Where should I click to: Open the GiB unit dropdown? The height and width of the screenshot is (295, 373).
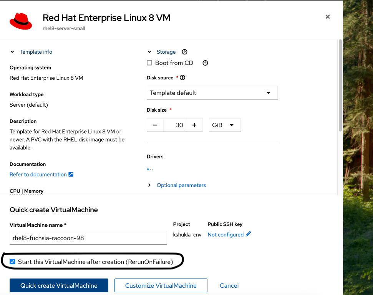pos(225,125)
